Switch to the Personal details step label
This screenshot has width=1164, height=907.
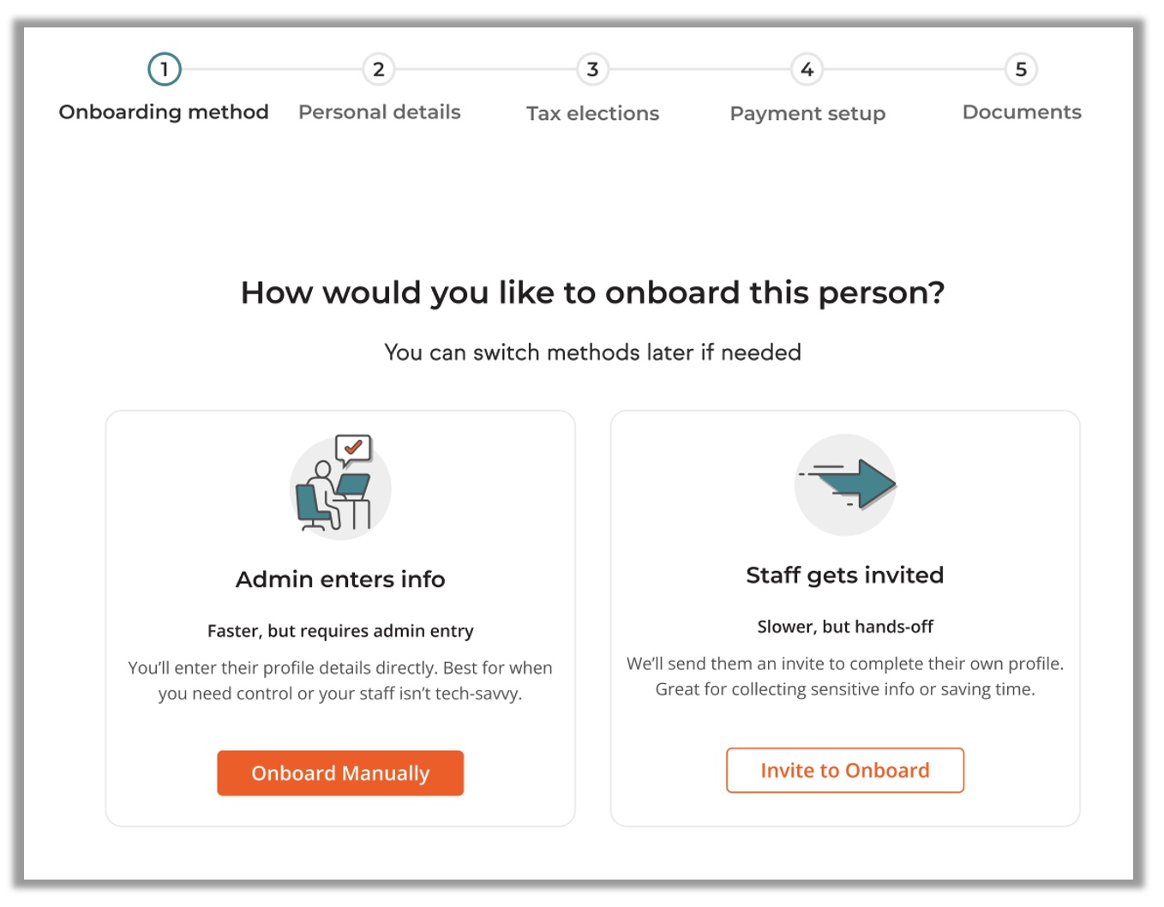[x=379, y=112]
